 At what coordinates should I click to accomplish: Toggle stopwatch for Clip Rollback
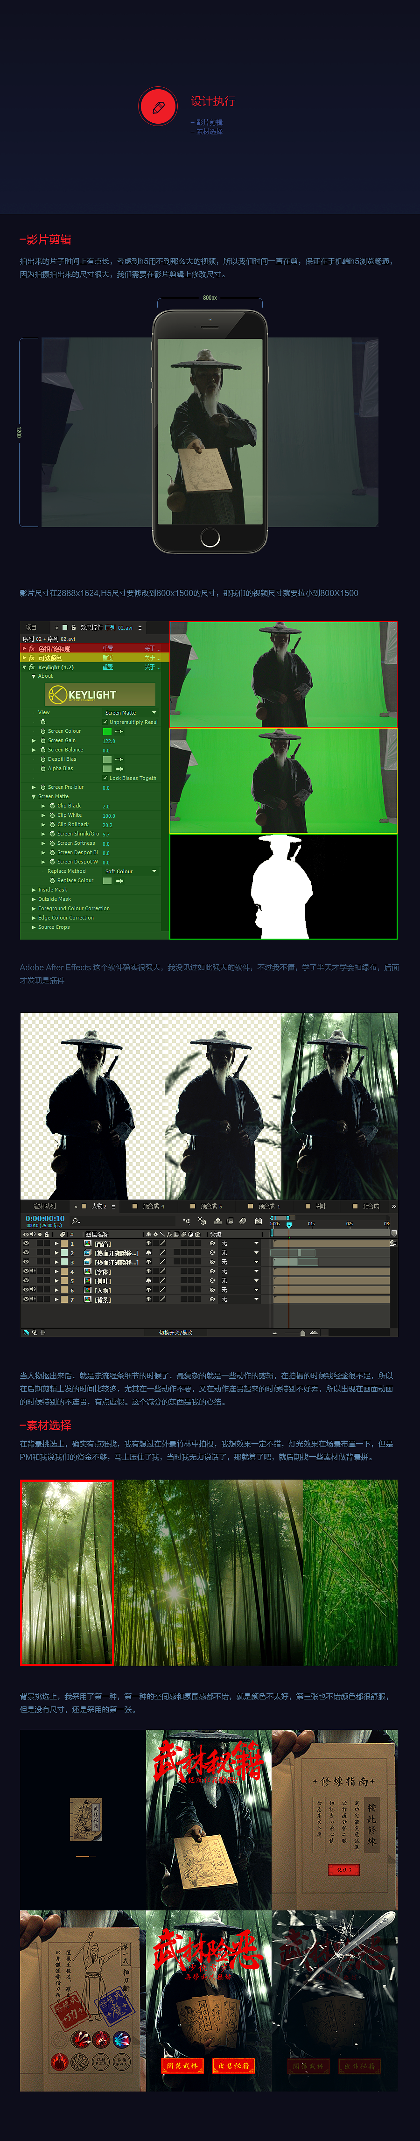click(51, 824)
